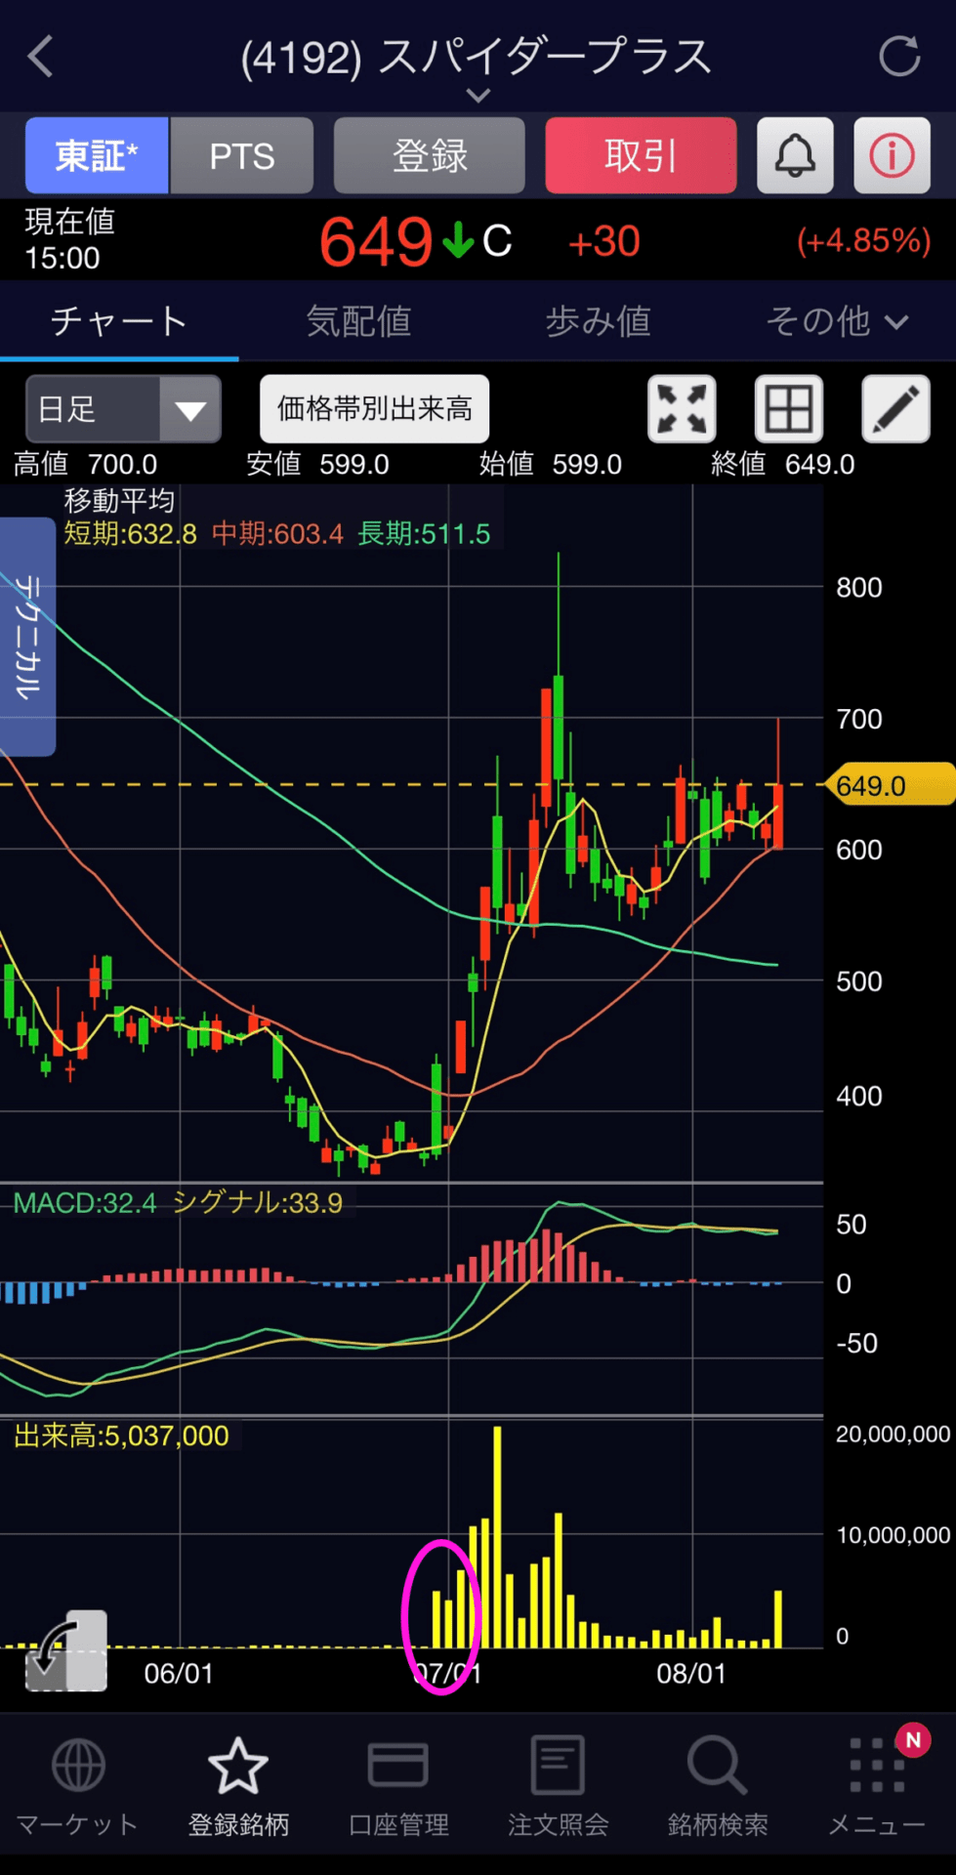Image resolution: width=956 pixels, height=1875 pixels.
Task: Expand chart to fullscreen
Action: click(x=682, y=408)
